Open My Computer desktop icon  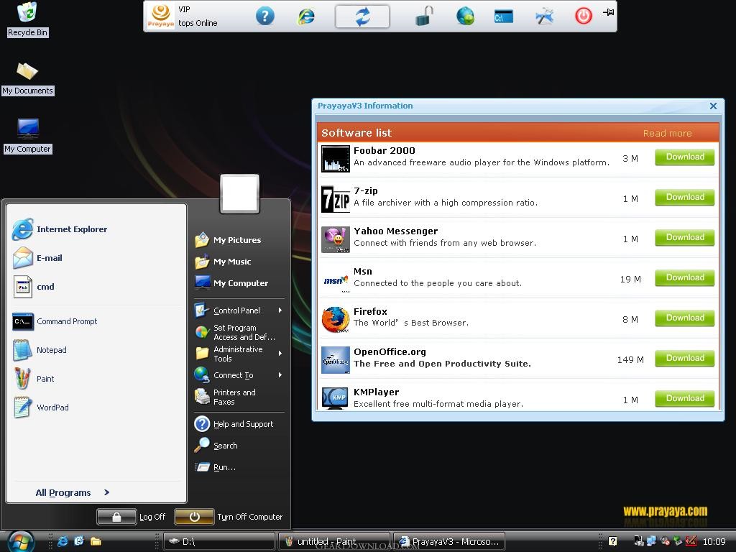pyautogui.click(x=28, y=136)
